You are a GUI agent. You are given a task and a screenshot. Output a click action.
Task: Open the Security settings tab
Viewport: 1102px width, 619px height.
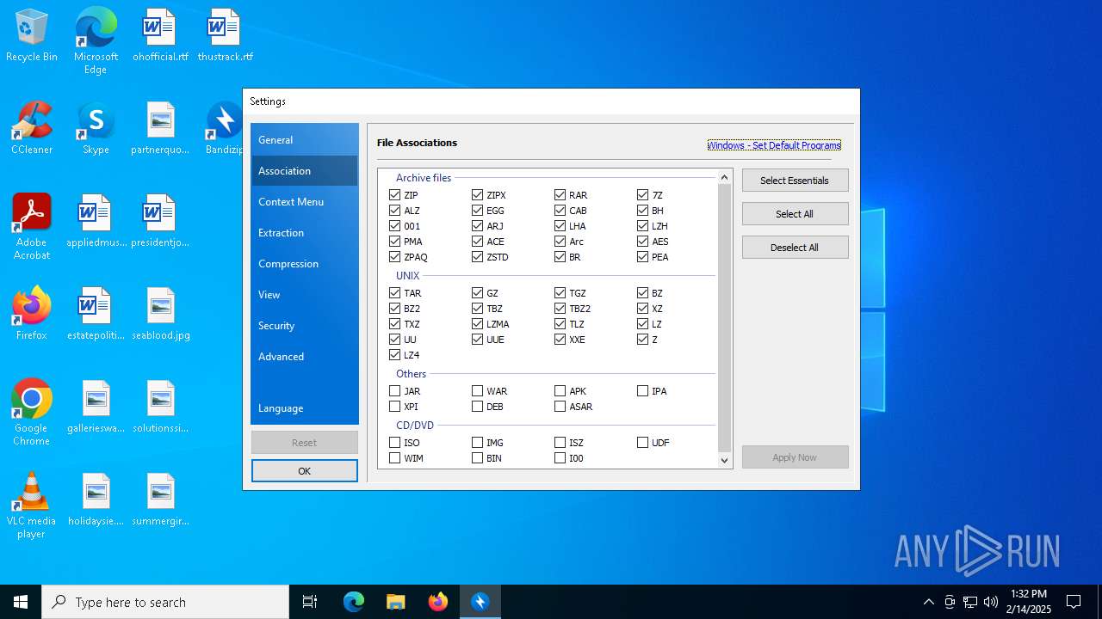click(x=304, y=326)
